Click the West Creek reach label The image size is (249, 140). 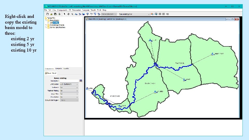(115, 96)
